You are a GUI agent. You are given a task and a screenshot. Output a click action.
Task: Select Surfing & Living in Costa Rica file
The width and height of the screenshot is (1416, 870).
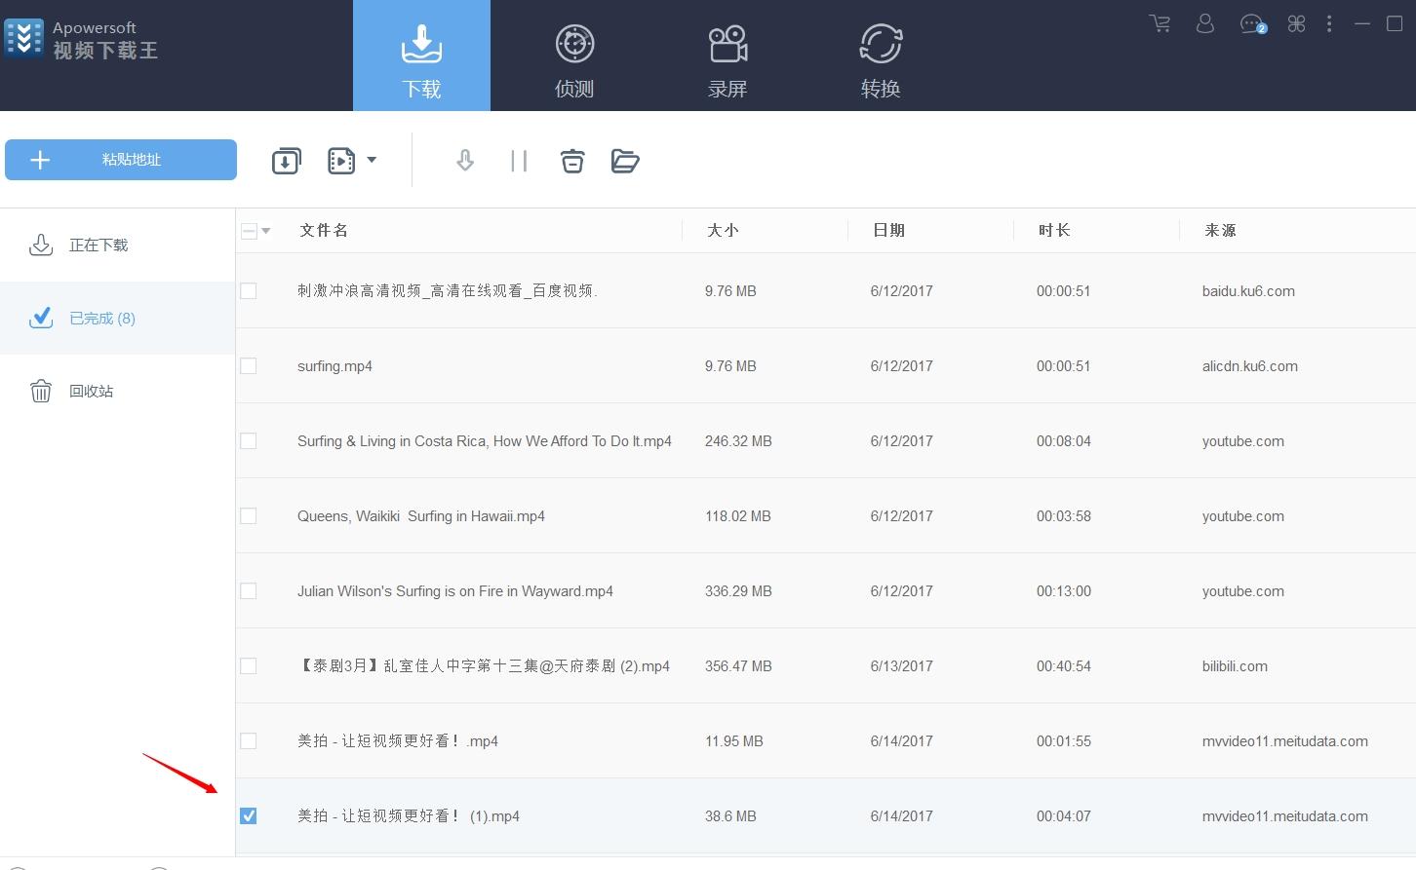tap(485, 441)
